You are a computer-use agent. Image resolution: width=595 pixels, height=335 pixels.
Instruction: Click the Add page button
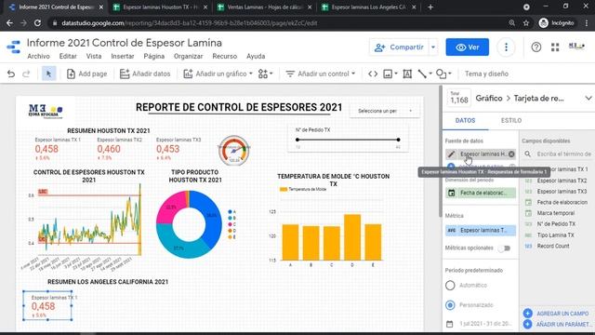(x=86, y=74)
